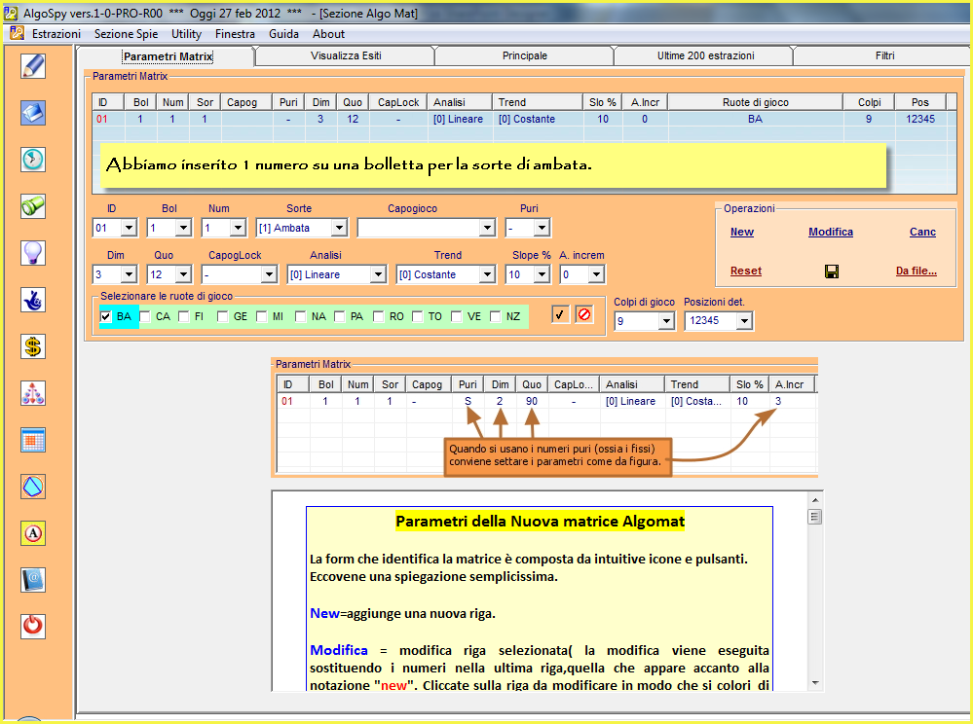The image size is (973, 724).
Task: Click the New link in Operazioni
Action: 741,232
